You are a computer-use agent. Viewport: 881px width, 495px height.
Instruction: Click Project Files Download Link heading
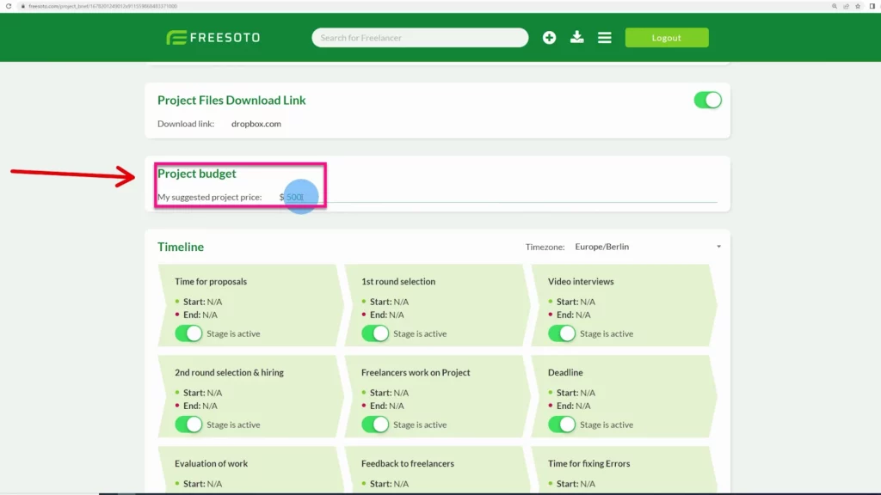[231, 100]
